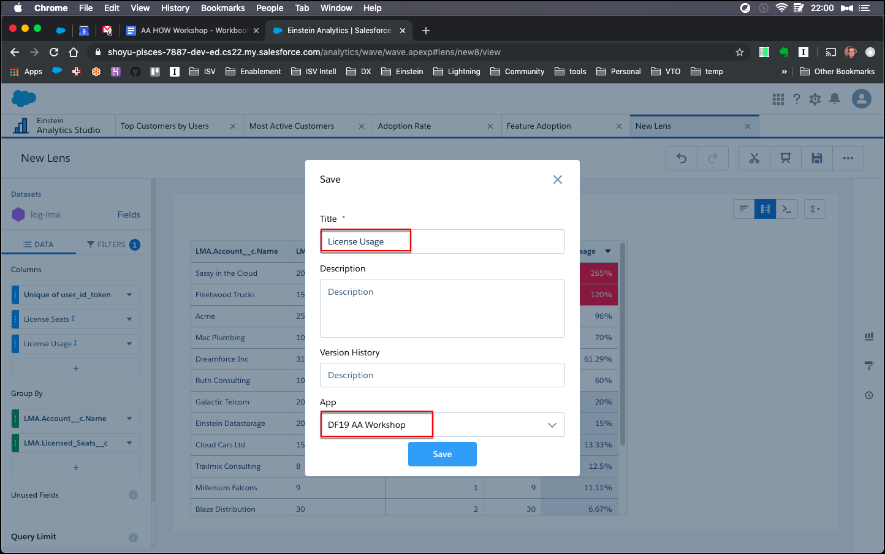885x554 pixels.
Task: Select the table mode icon
Action: click(x=765, y=209)
